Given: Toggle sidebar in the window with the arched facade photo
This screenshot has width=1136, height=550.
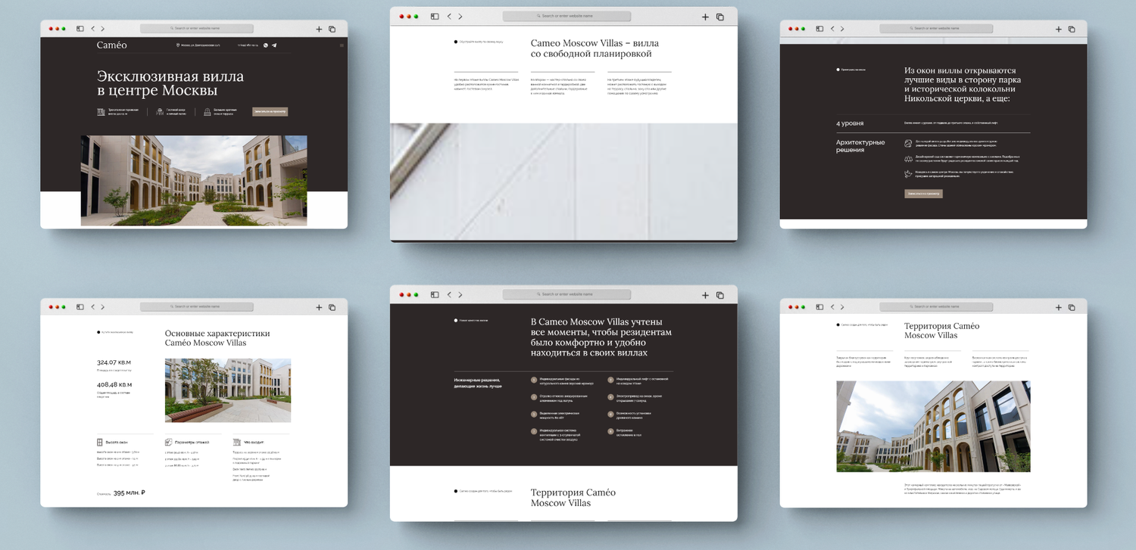Looking at the screenshot, I should coord(820,307).
